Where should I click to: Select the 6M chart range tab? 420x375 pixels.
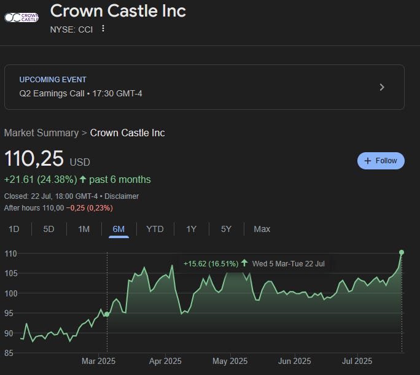(x=119, y=229)
